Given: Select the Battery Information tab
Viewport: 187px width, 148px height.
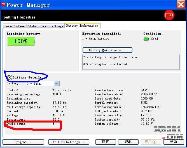Looking at the screenshot, I should pos(82,26).
